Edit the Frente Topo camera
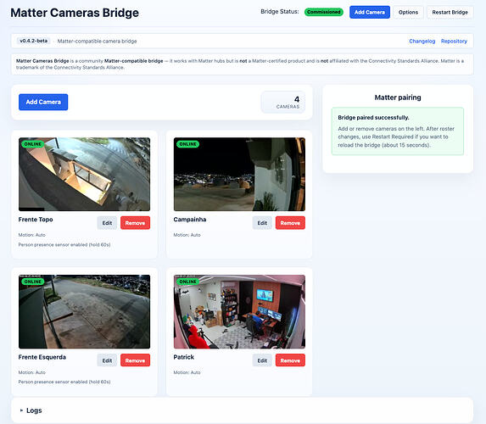This screenshot has width=486, height=424. point(107,223)
